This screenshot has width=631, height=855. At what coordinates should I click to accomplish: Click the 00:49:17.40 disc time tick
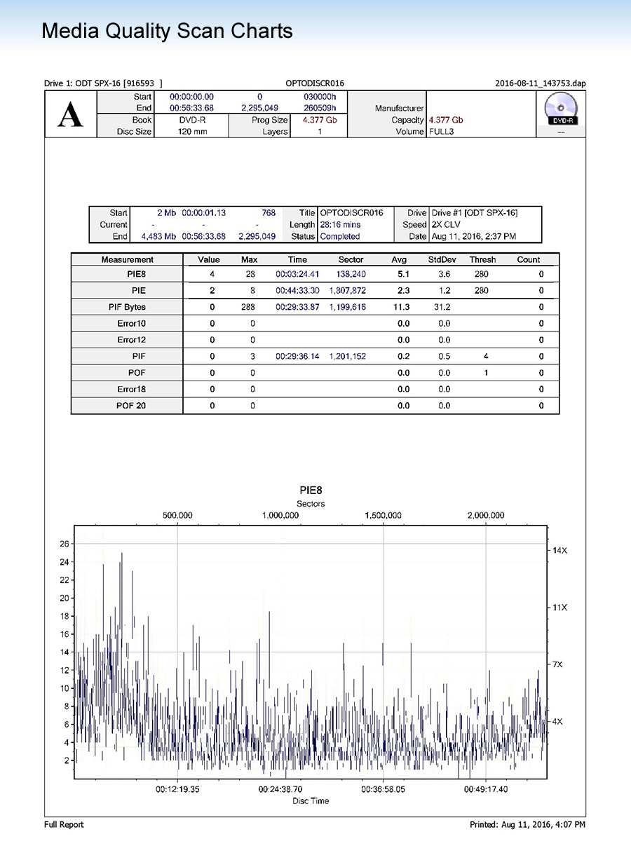point(487,789)
